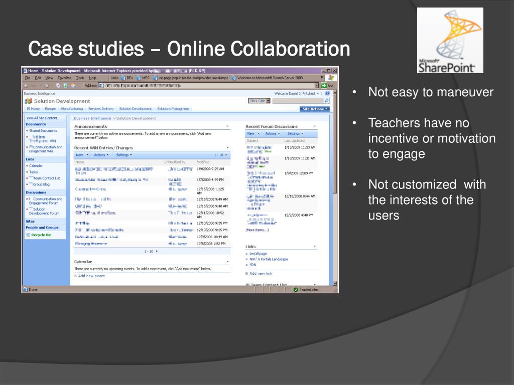This screenshot has width=514, height=385.
Task: Open the Calendar web part menu arrow
Action: (227, 262)
